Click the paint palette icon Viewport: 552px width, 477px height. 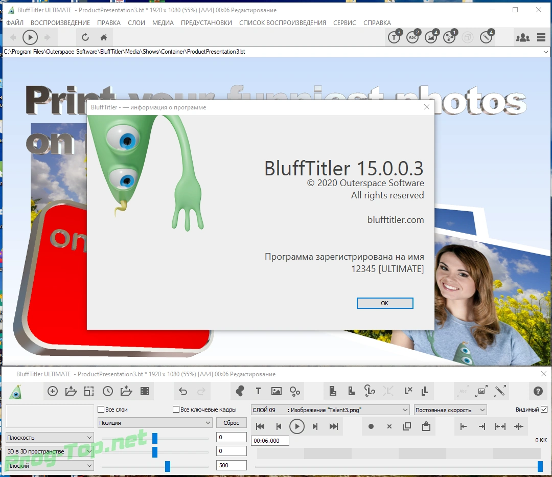[x=240, y=391]
